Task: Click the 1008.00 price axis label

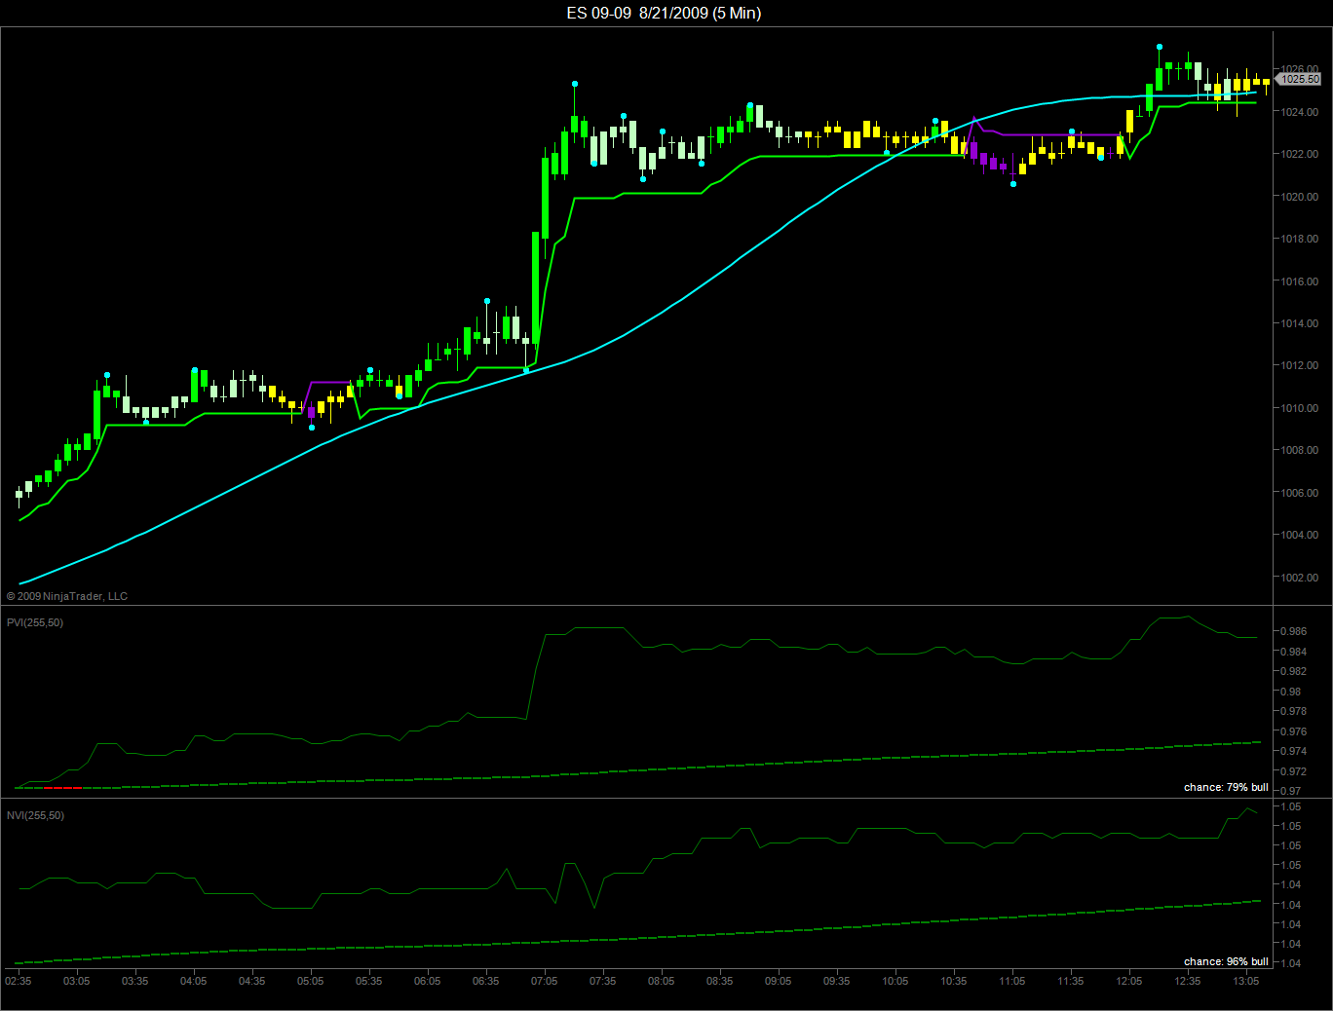Action: click(1300, 450)
